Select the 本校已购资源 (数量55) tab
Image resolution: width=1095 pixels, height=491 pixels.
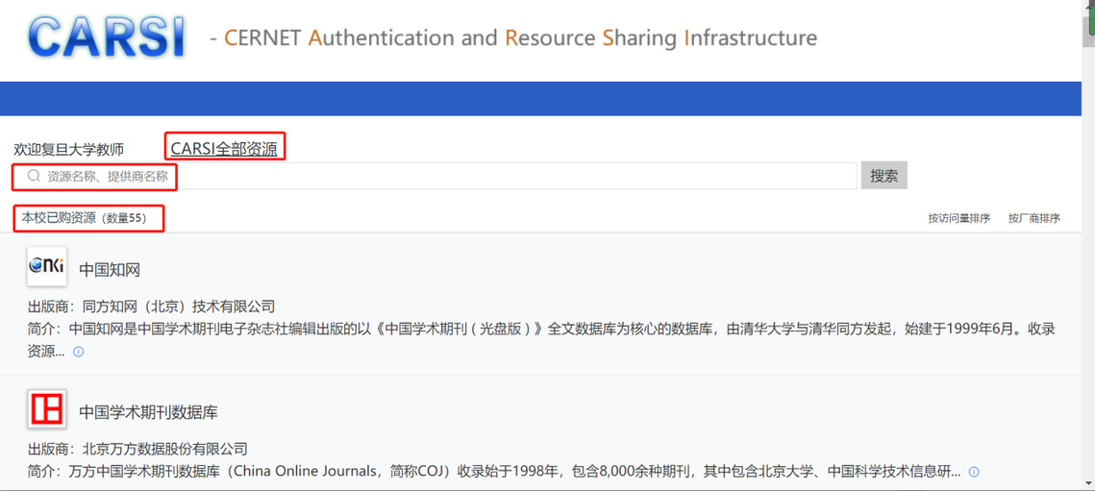point(85,218)
